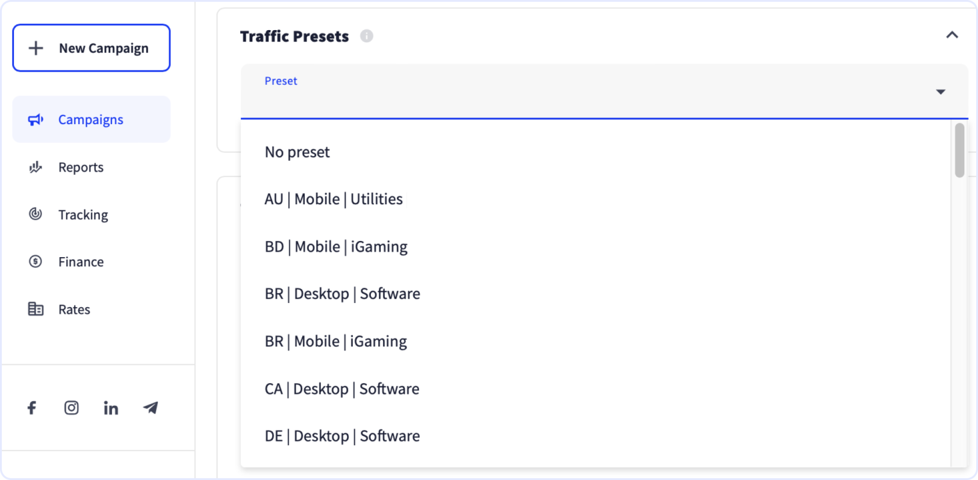Click the Tracking radar icon

[x=36, y=214]
